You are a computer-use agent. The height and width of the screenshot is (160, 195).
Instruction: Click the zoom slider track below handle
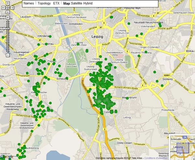click(x=8, y=41)
